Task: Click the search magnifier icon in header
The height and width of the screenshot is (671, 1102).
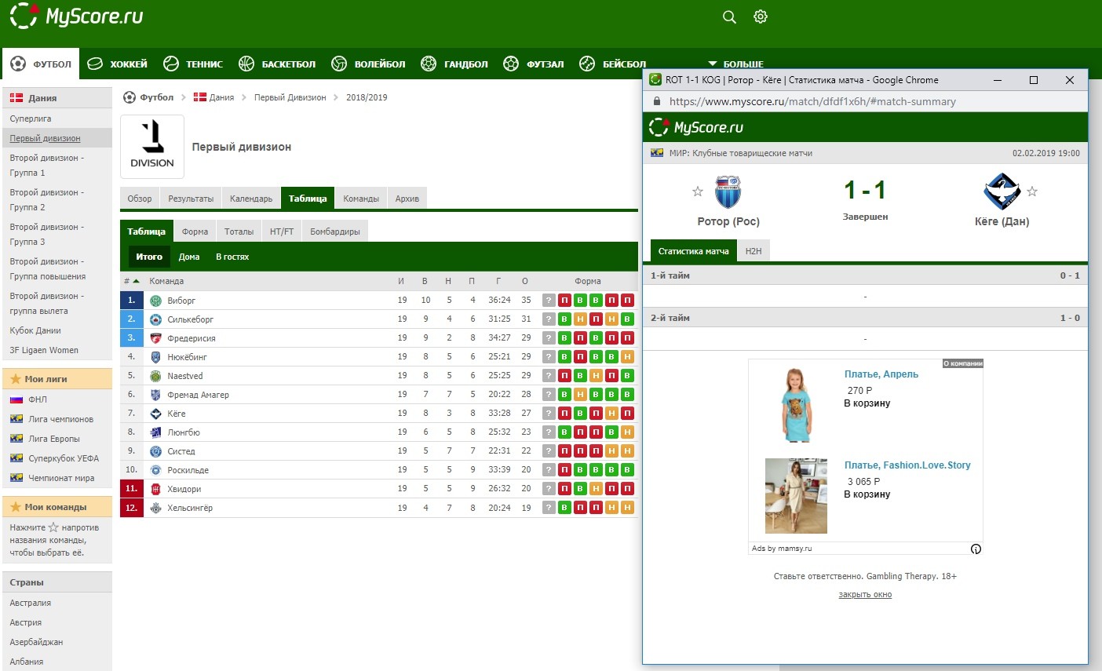Action: coord(729,17)
